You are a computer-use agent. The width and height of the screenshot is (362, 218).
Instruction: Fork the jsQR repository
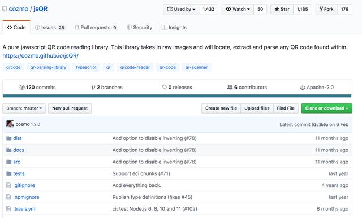(326, 9)
